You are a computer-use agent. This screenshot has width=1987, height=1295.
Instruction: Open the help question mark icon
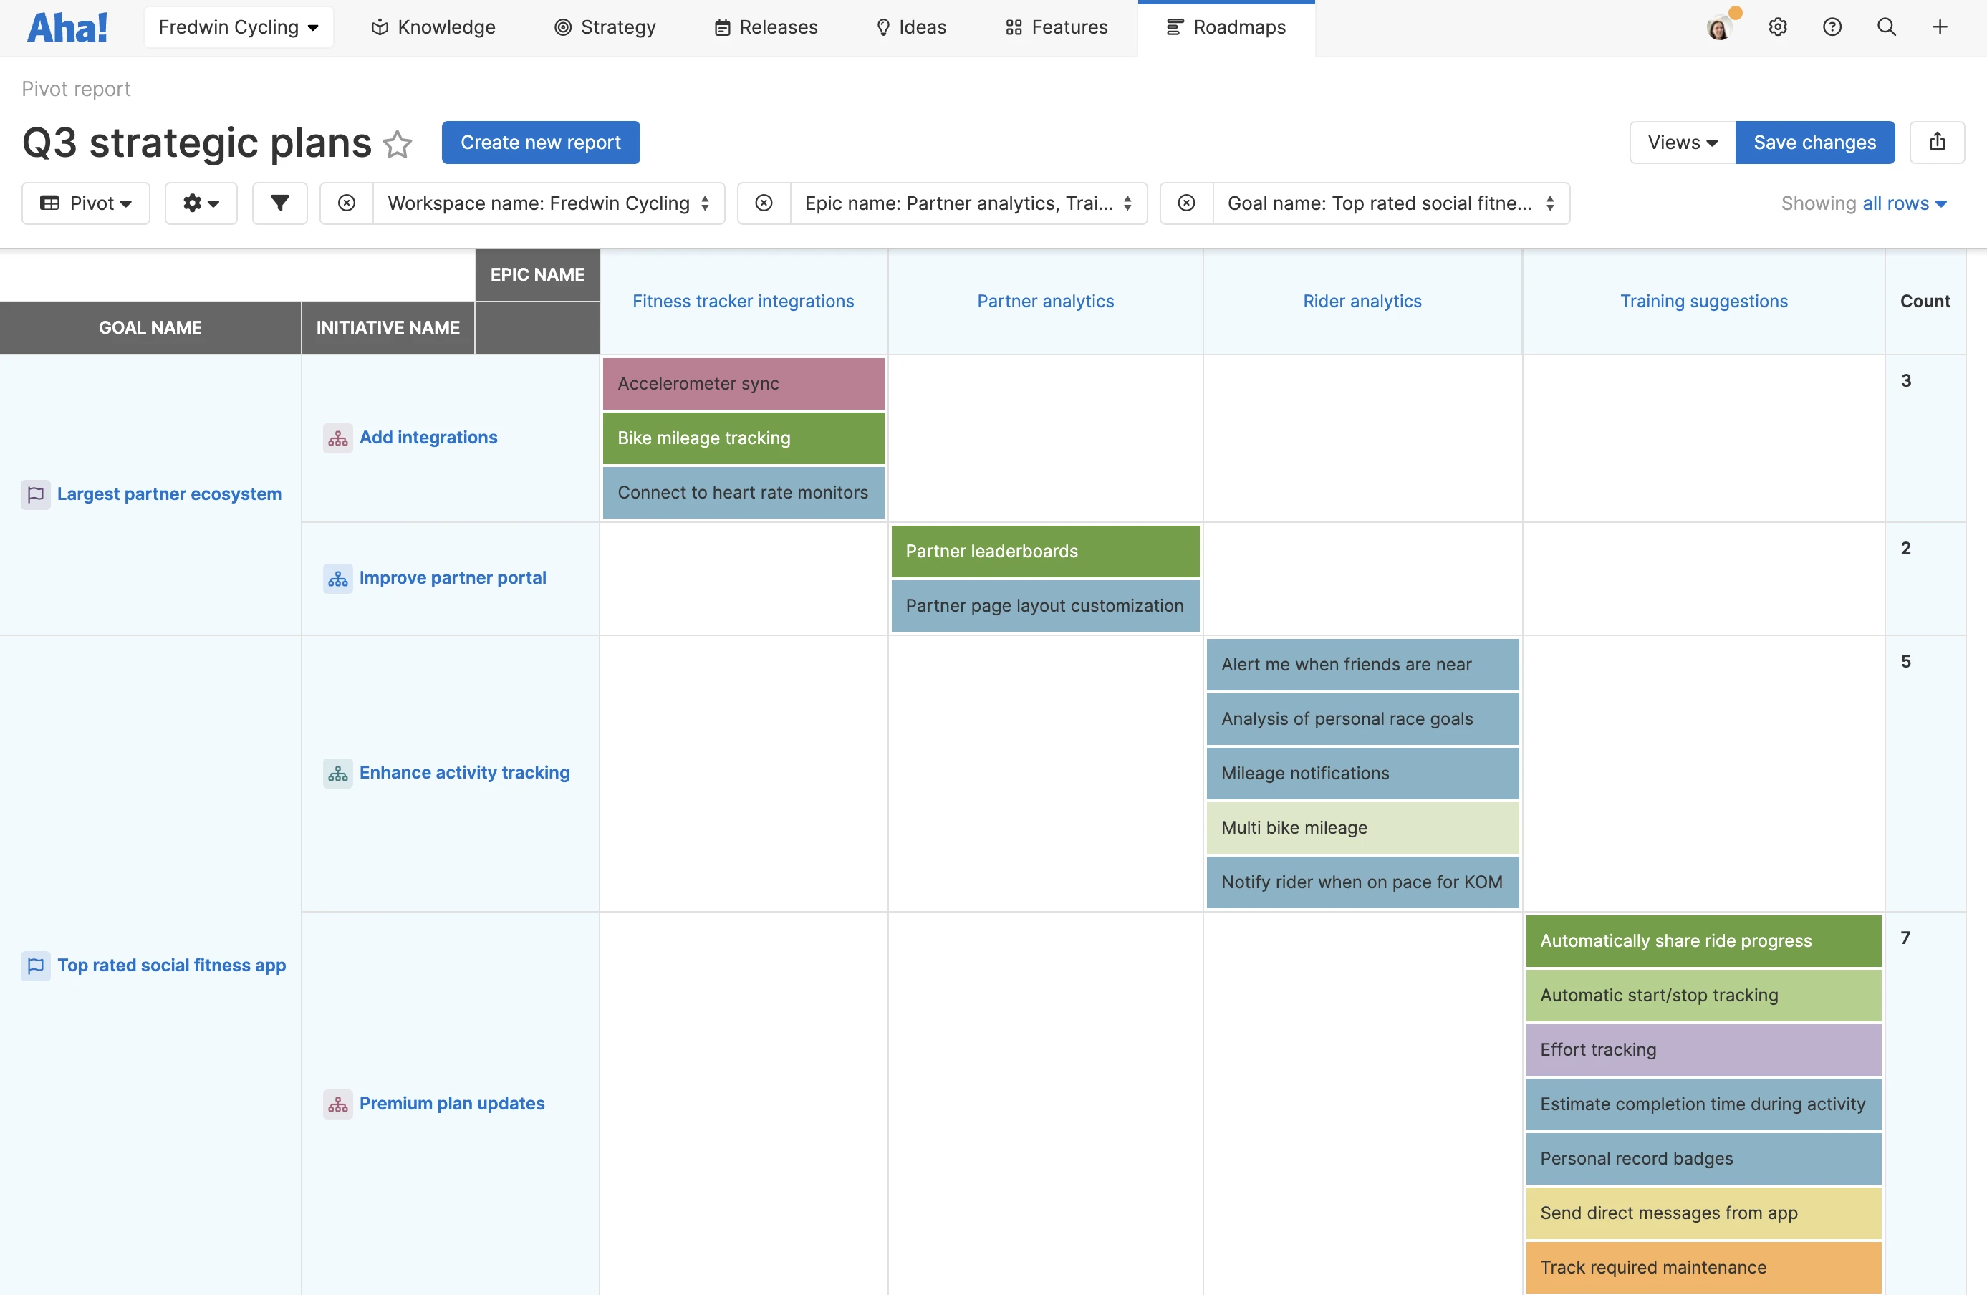point(1832,27)
